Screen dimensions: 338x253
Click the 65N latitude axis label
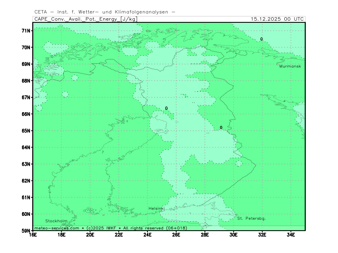click(x=26, y=131)
